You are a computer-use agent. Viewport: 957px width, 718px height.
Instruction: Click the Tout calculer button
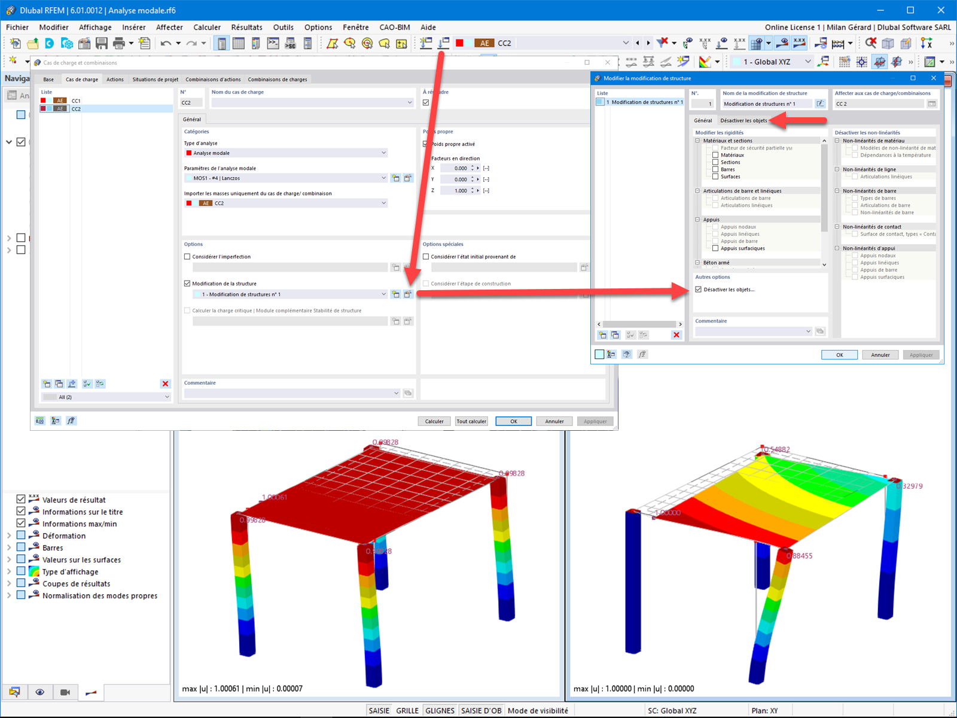[x=471, y=421]
